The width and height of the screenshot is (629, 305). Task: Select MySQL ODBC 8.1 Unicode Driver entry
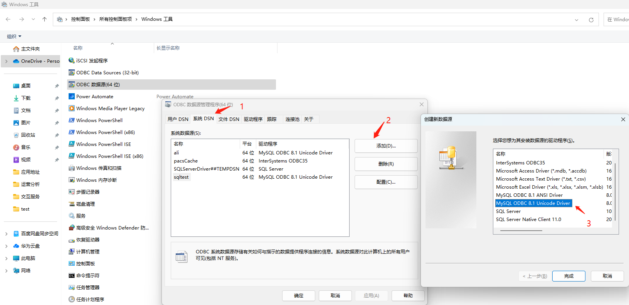click(533, 203)
